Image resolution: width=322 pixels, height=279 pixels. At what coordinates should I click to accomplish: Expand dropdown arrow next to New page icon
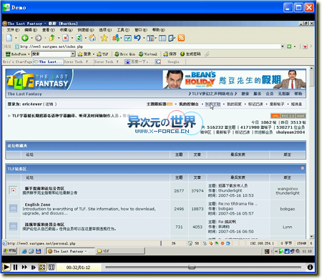point(16,38)
